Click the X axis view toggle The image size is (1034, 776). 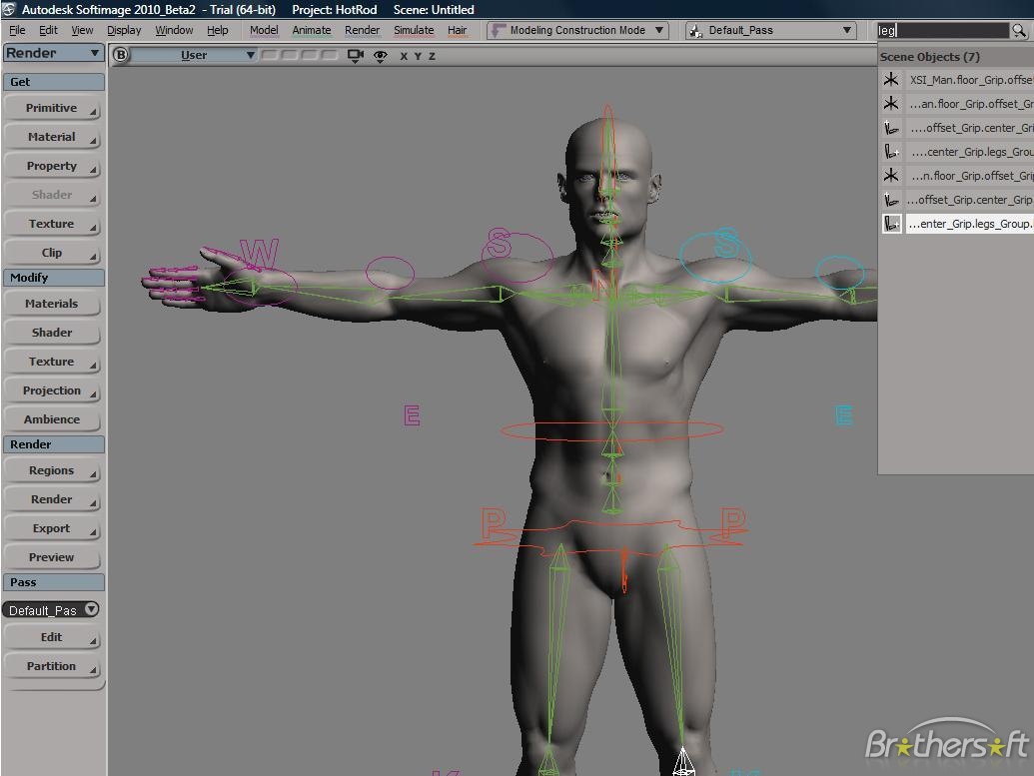pyautogui.click(x=404, y=56)
